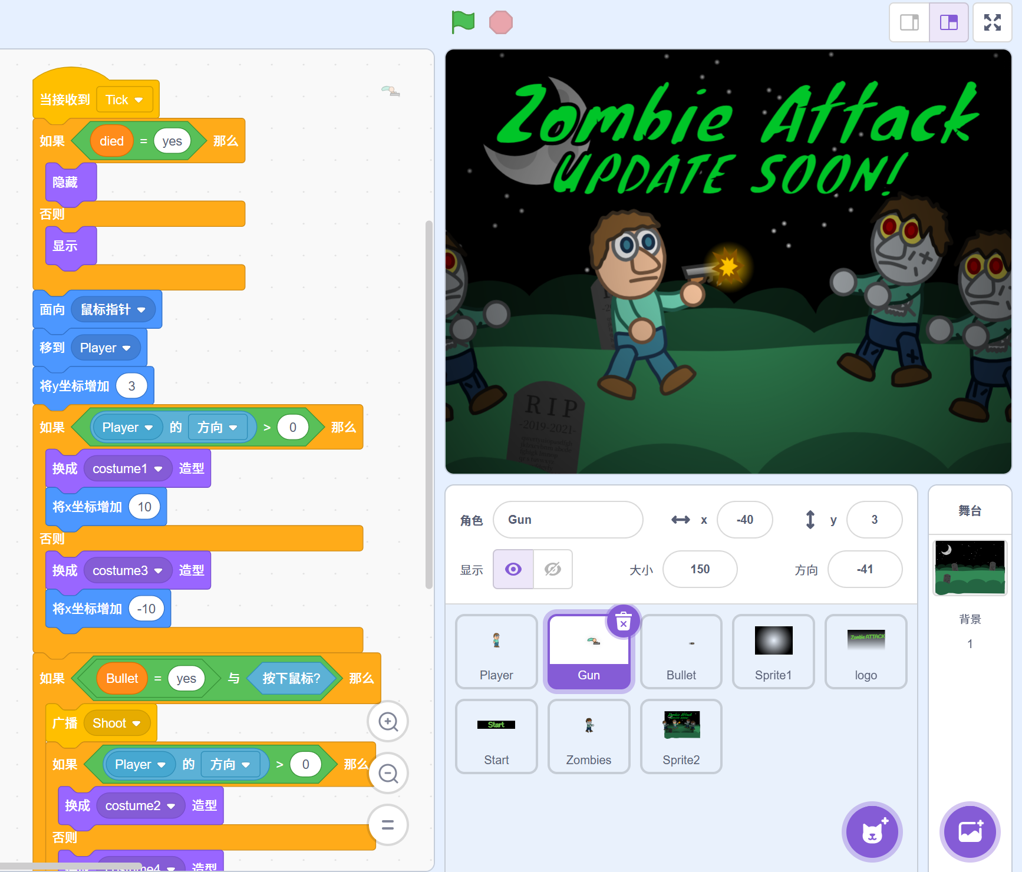Show the Gun sprite with eye icon
This screenshot has height=872, width=1022.
point(513,569)
